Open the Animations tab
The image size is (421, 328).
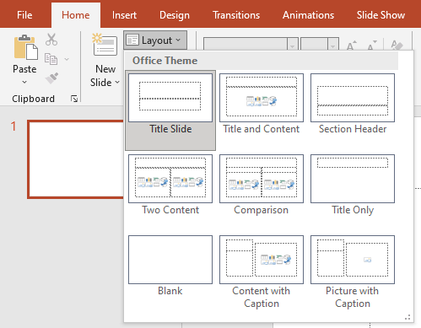[308, 15]
